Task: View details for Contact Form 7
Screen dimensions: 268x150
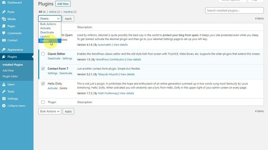Action: (127, 74)
